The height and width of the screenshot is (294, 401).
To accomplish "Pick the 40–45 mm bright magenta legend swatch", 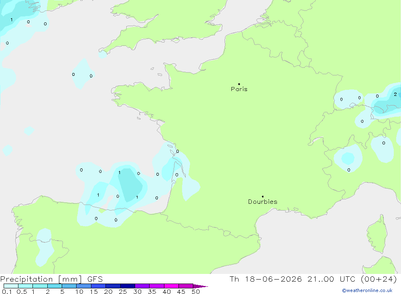I will pos(171,286).
